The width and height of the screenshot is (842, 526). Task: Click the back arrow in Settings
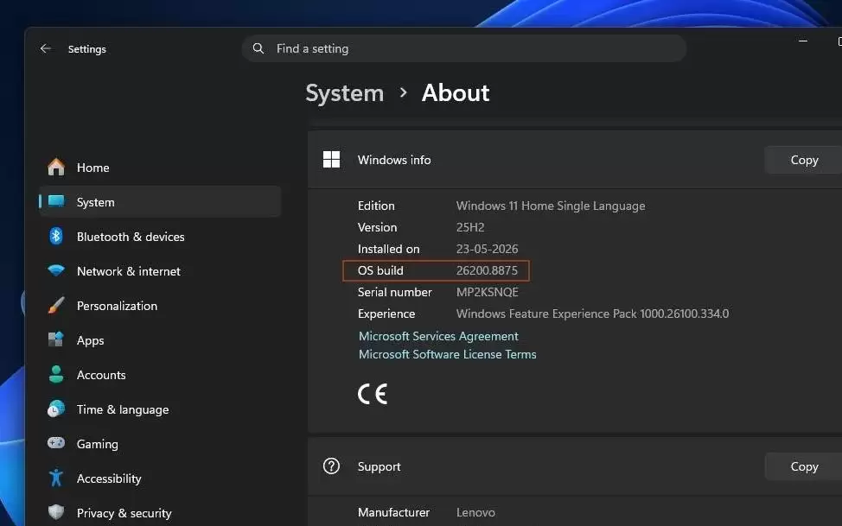click(46, 49)
